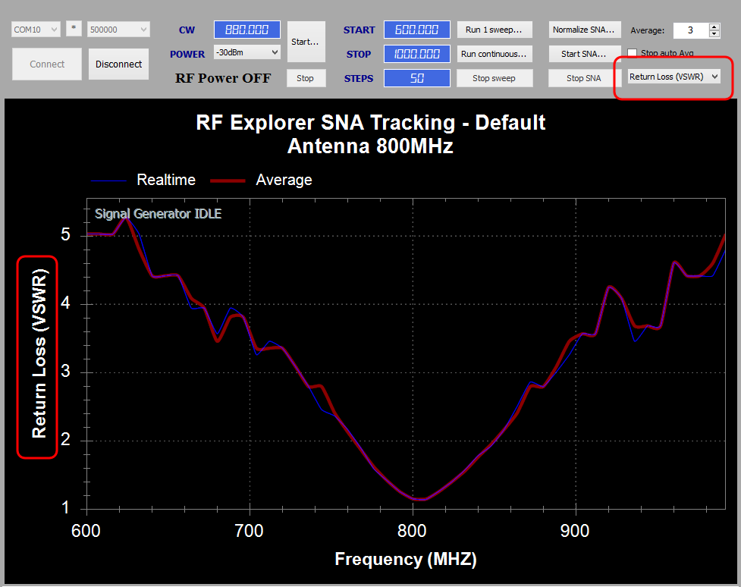The width and height of the screenshot is (741, 587).
Task: Click the RF Power OFF status label
Action: coord(223,78)
